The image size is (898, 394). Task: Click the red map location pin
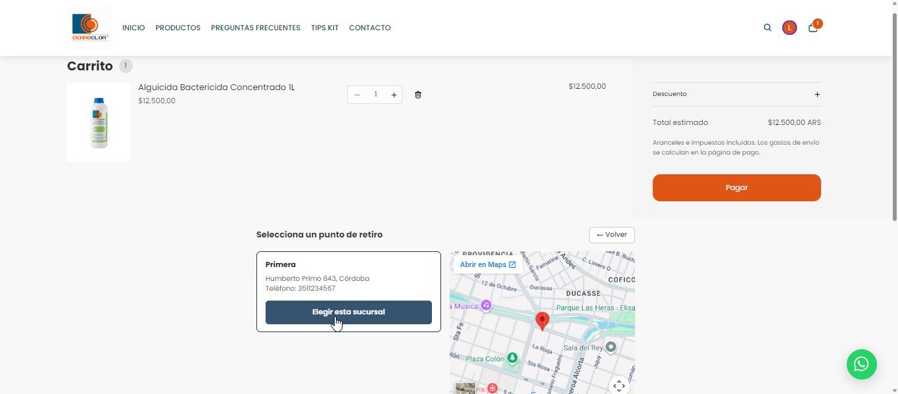tap(542, 321)
